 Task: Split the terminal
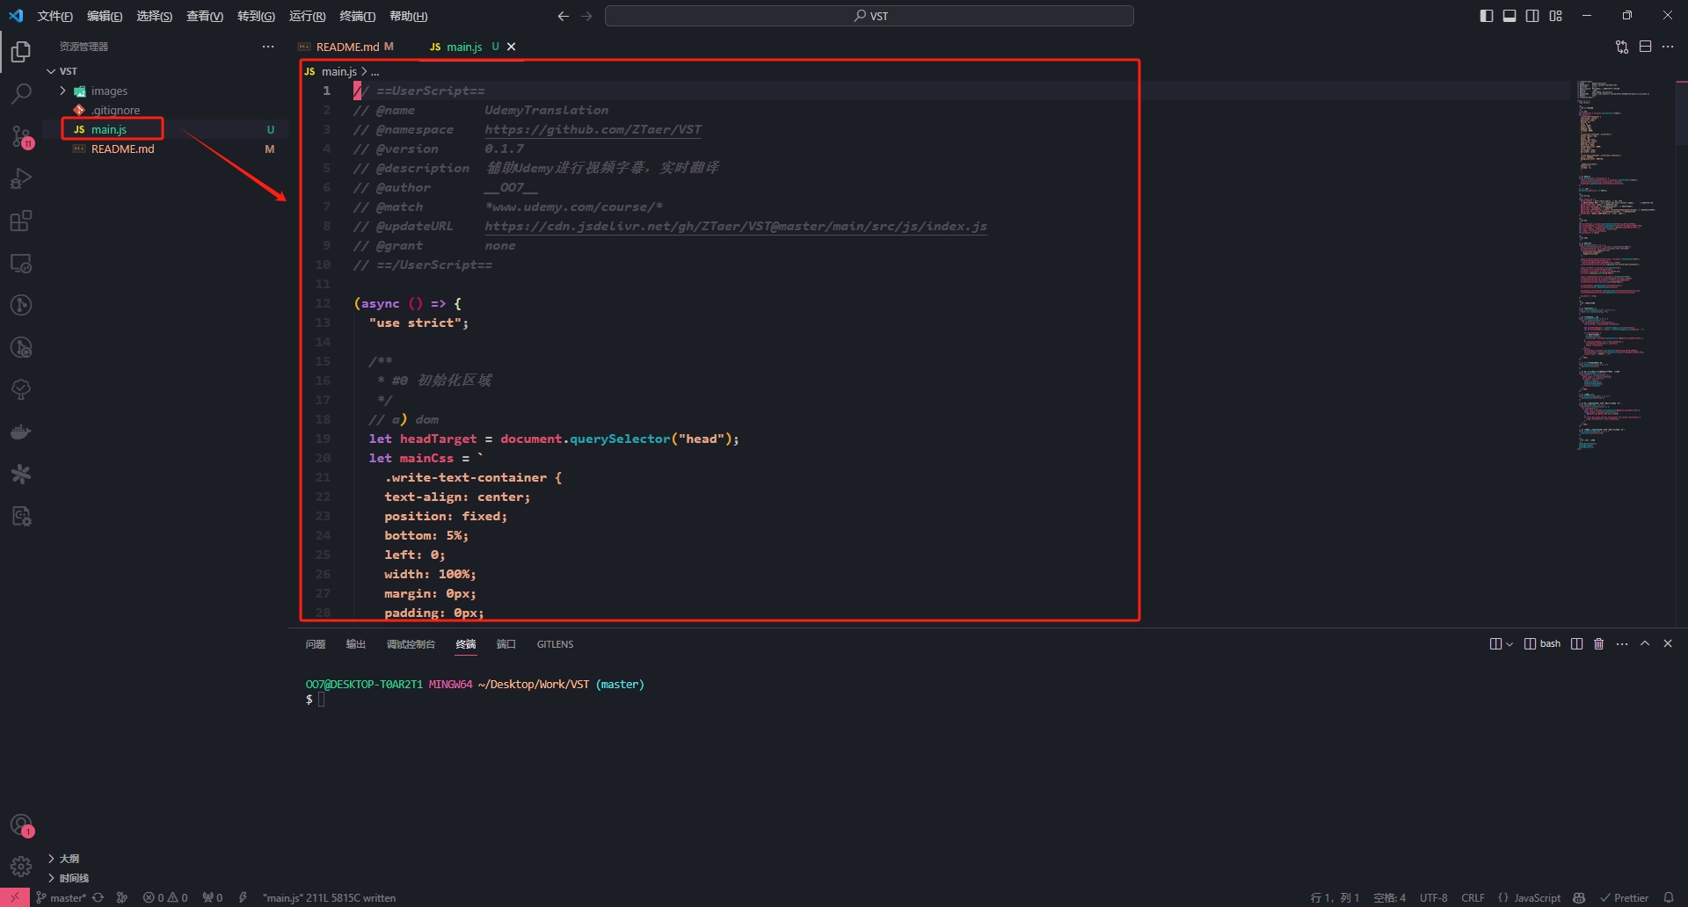tap(1576, 643)
